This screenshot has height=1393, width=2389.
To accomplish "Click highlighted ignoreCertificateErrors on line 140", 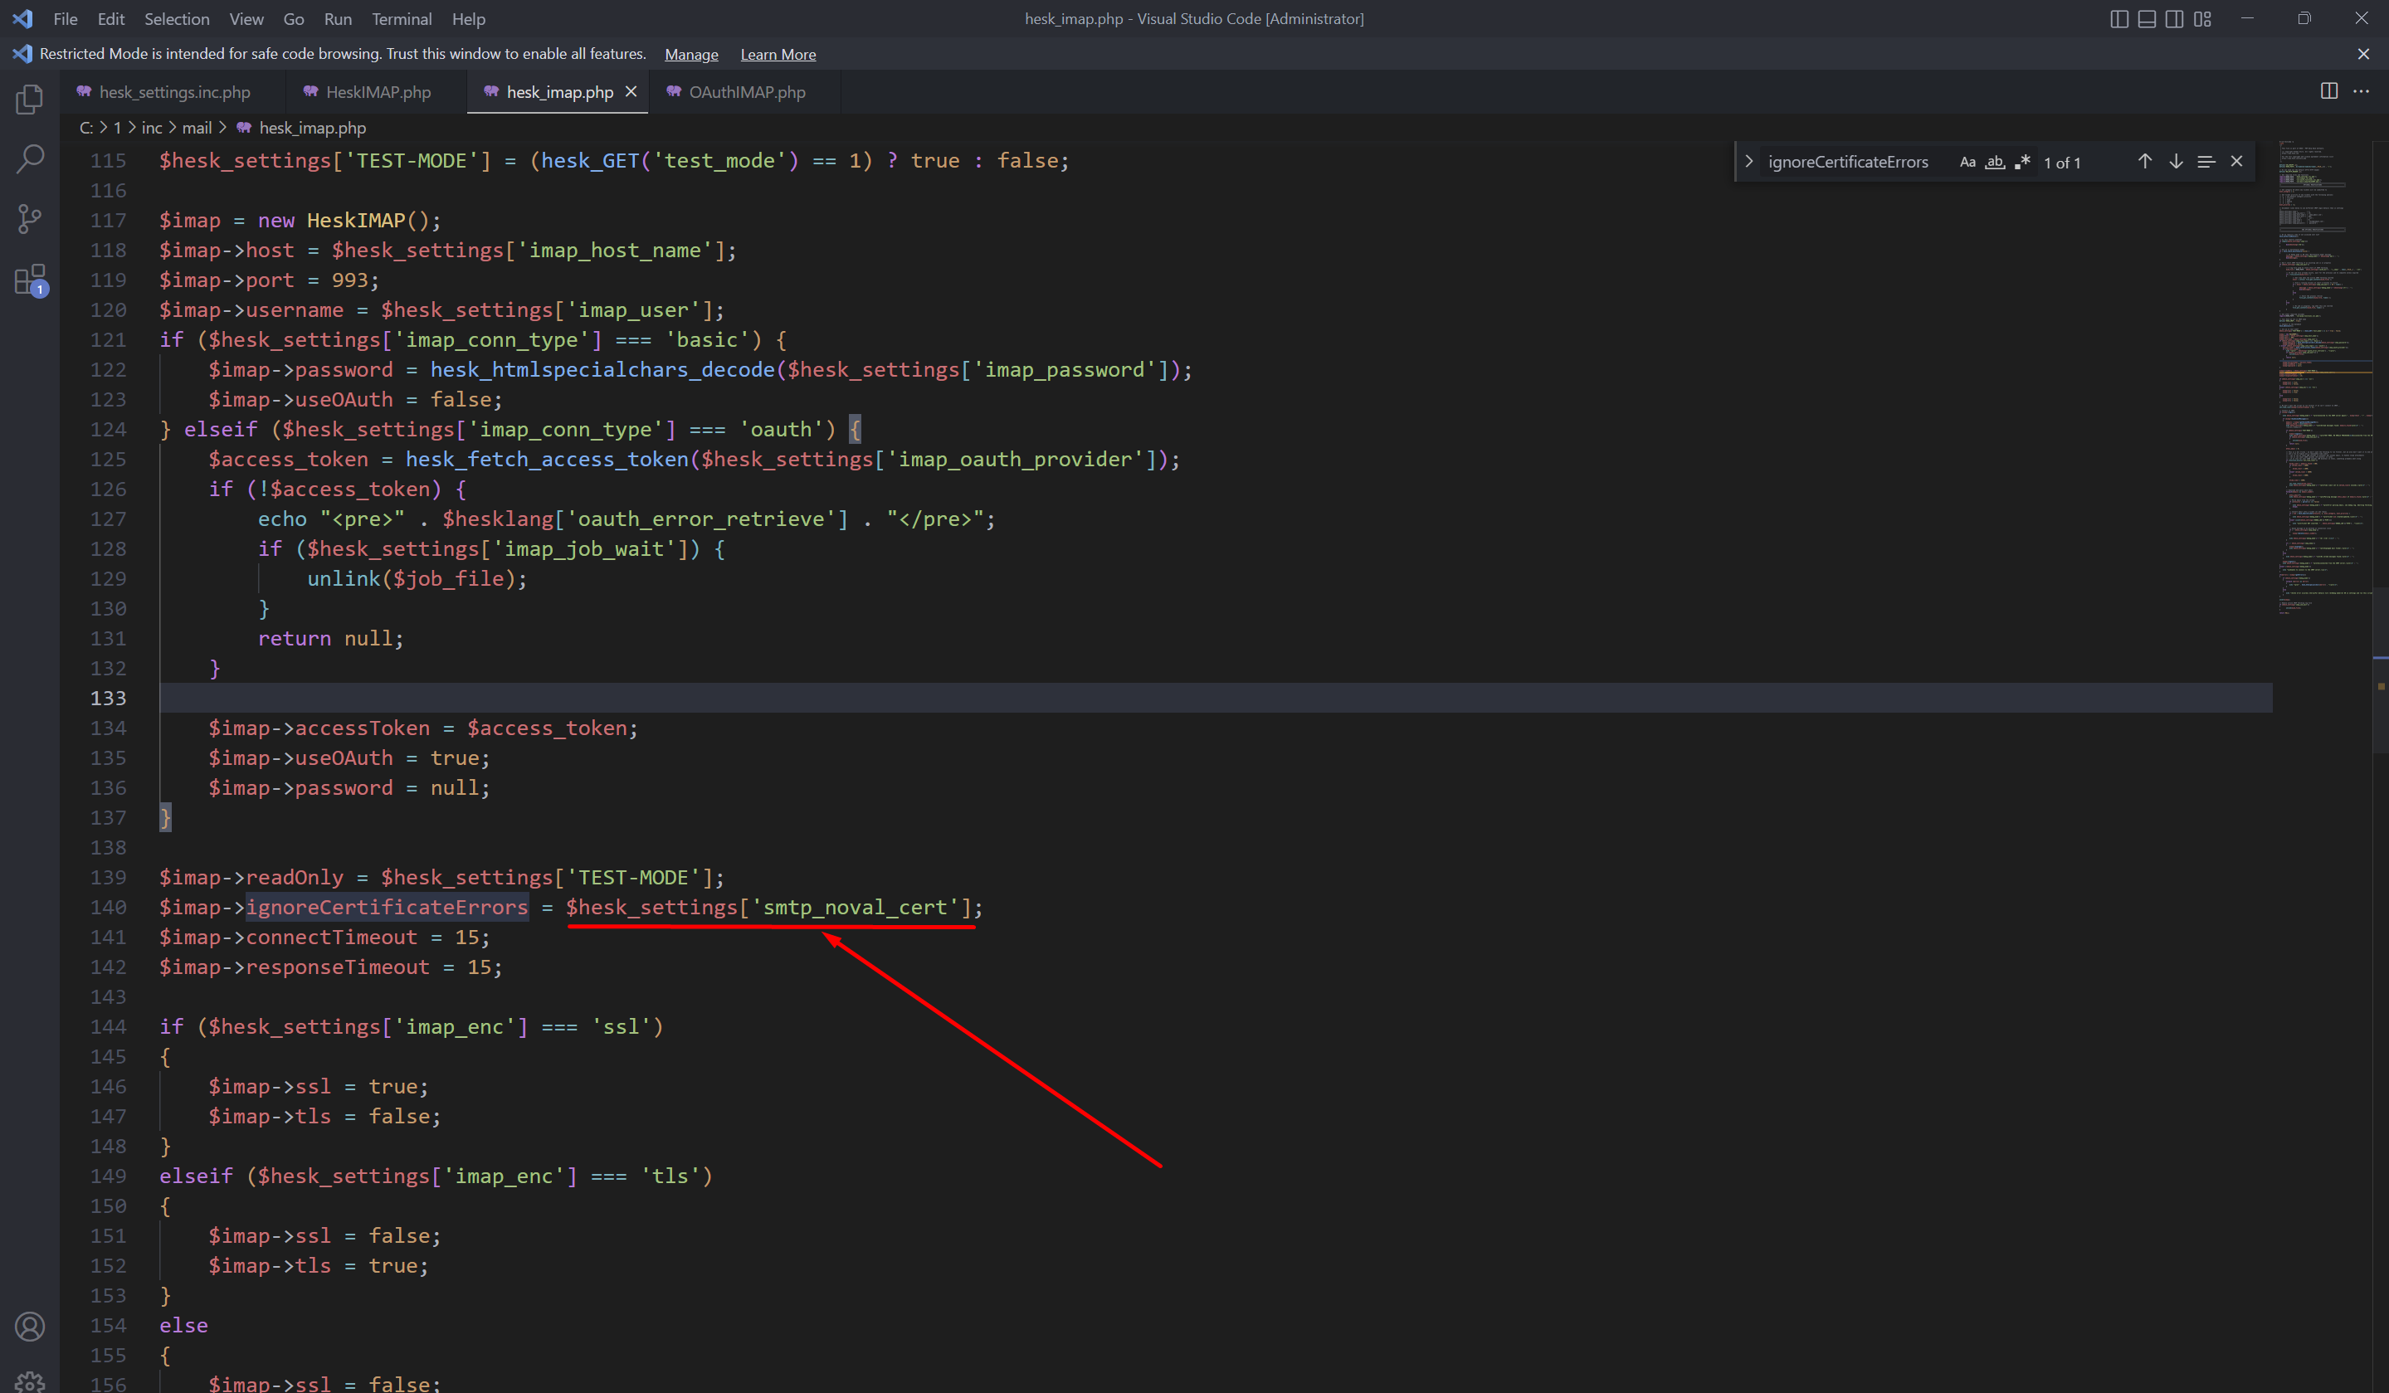I will pyautogui.click(x=387, y=908).
